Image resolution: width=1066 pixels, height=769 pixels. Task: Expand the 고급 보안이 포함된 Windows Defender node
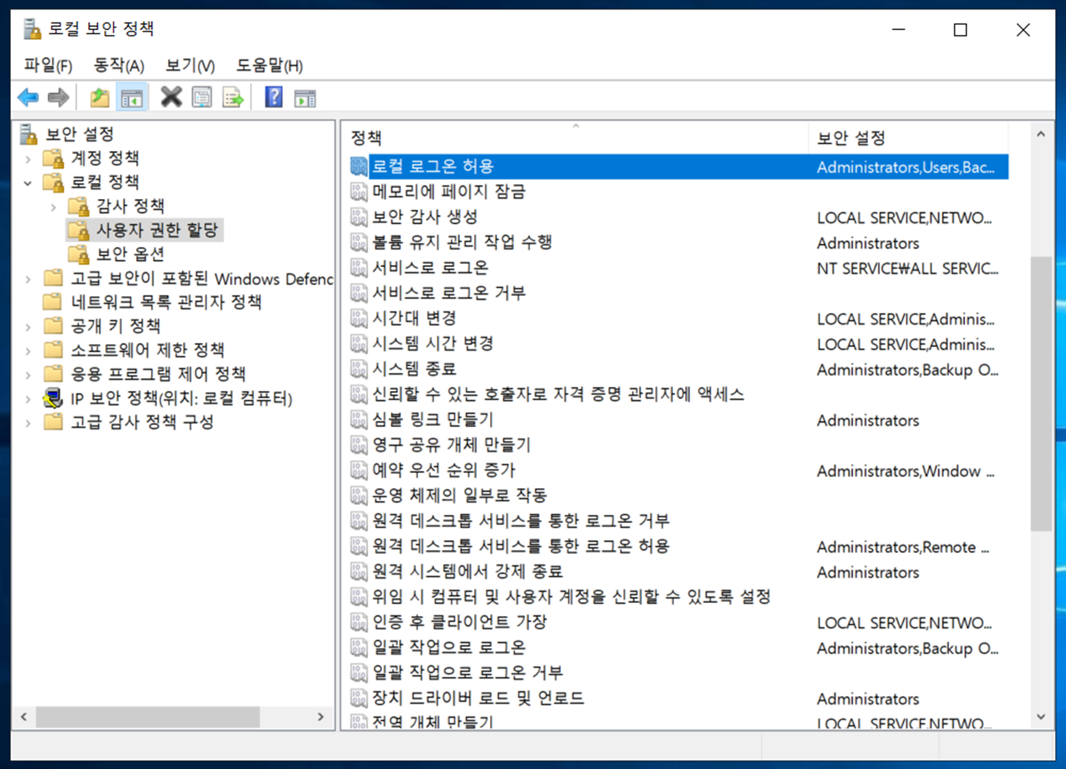point(28,279)
